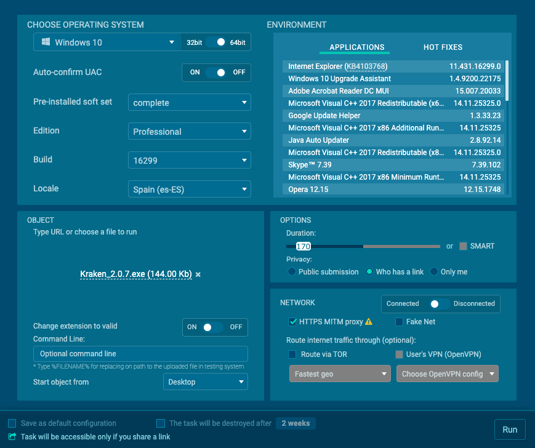Check User's VPN (OpenVPN) checkbox
The image size is (535, 448).
point(399,354)
